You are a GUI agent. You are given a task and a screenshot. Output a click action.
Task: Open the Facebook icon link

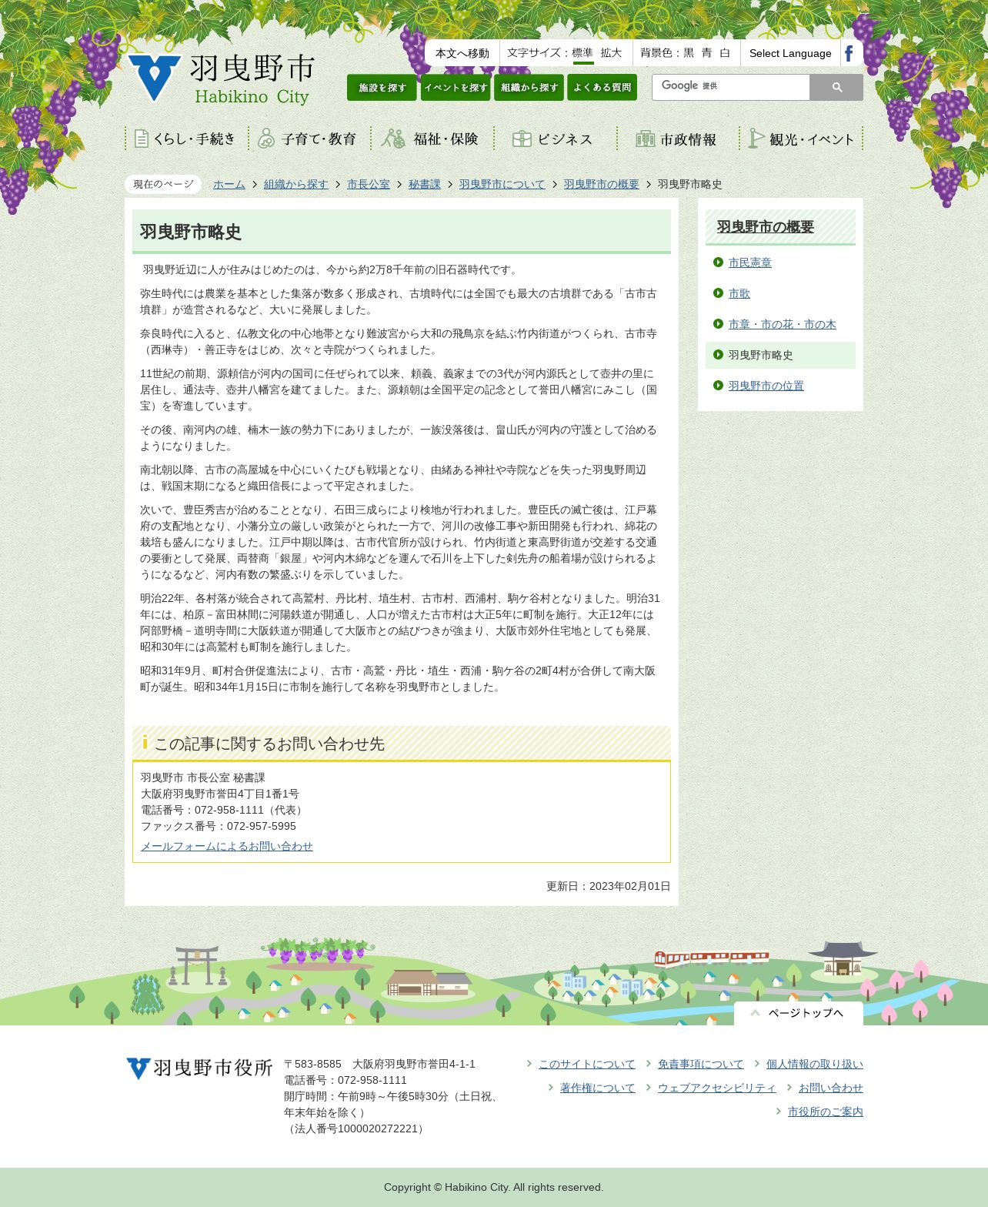pyautogui.click(x=849, y=53)
